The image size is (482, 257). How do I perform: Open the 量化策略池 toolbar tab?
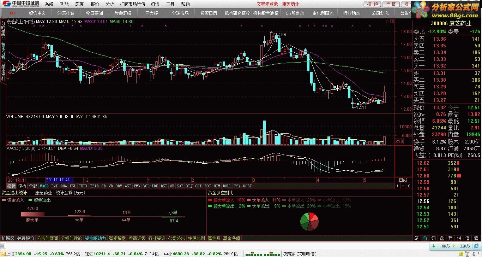coord(323,13)
